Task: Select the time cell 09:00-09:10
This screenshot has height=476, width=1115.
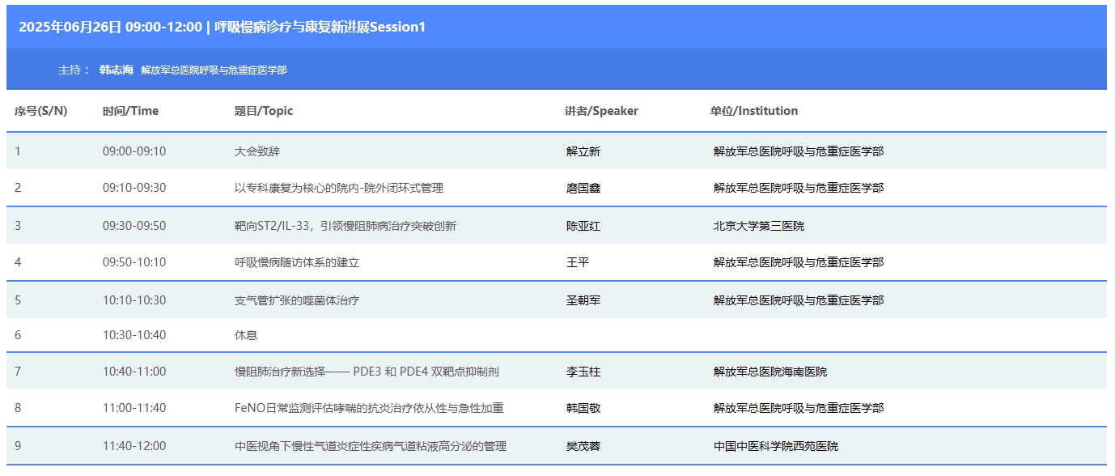Action: [x=134, y=151]
